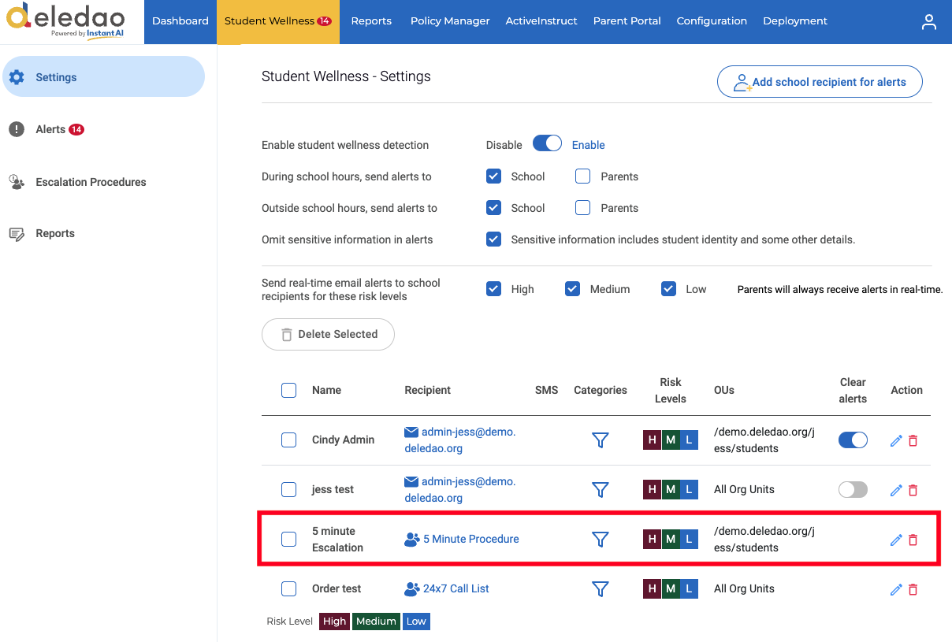This screenshot has width=952, height=642.
Task: Select the Cindy Admin row checkbox
Action: (x=289, y=440)
